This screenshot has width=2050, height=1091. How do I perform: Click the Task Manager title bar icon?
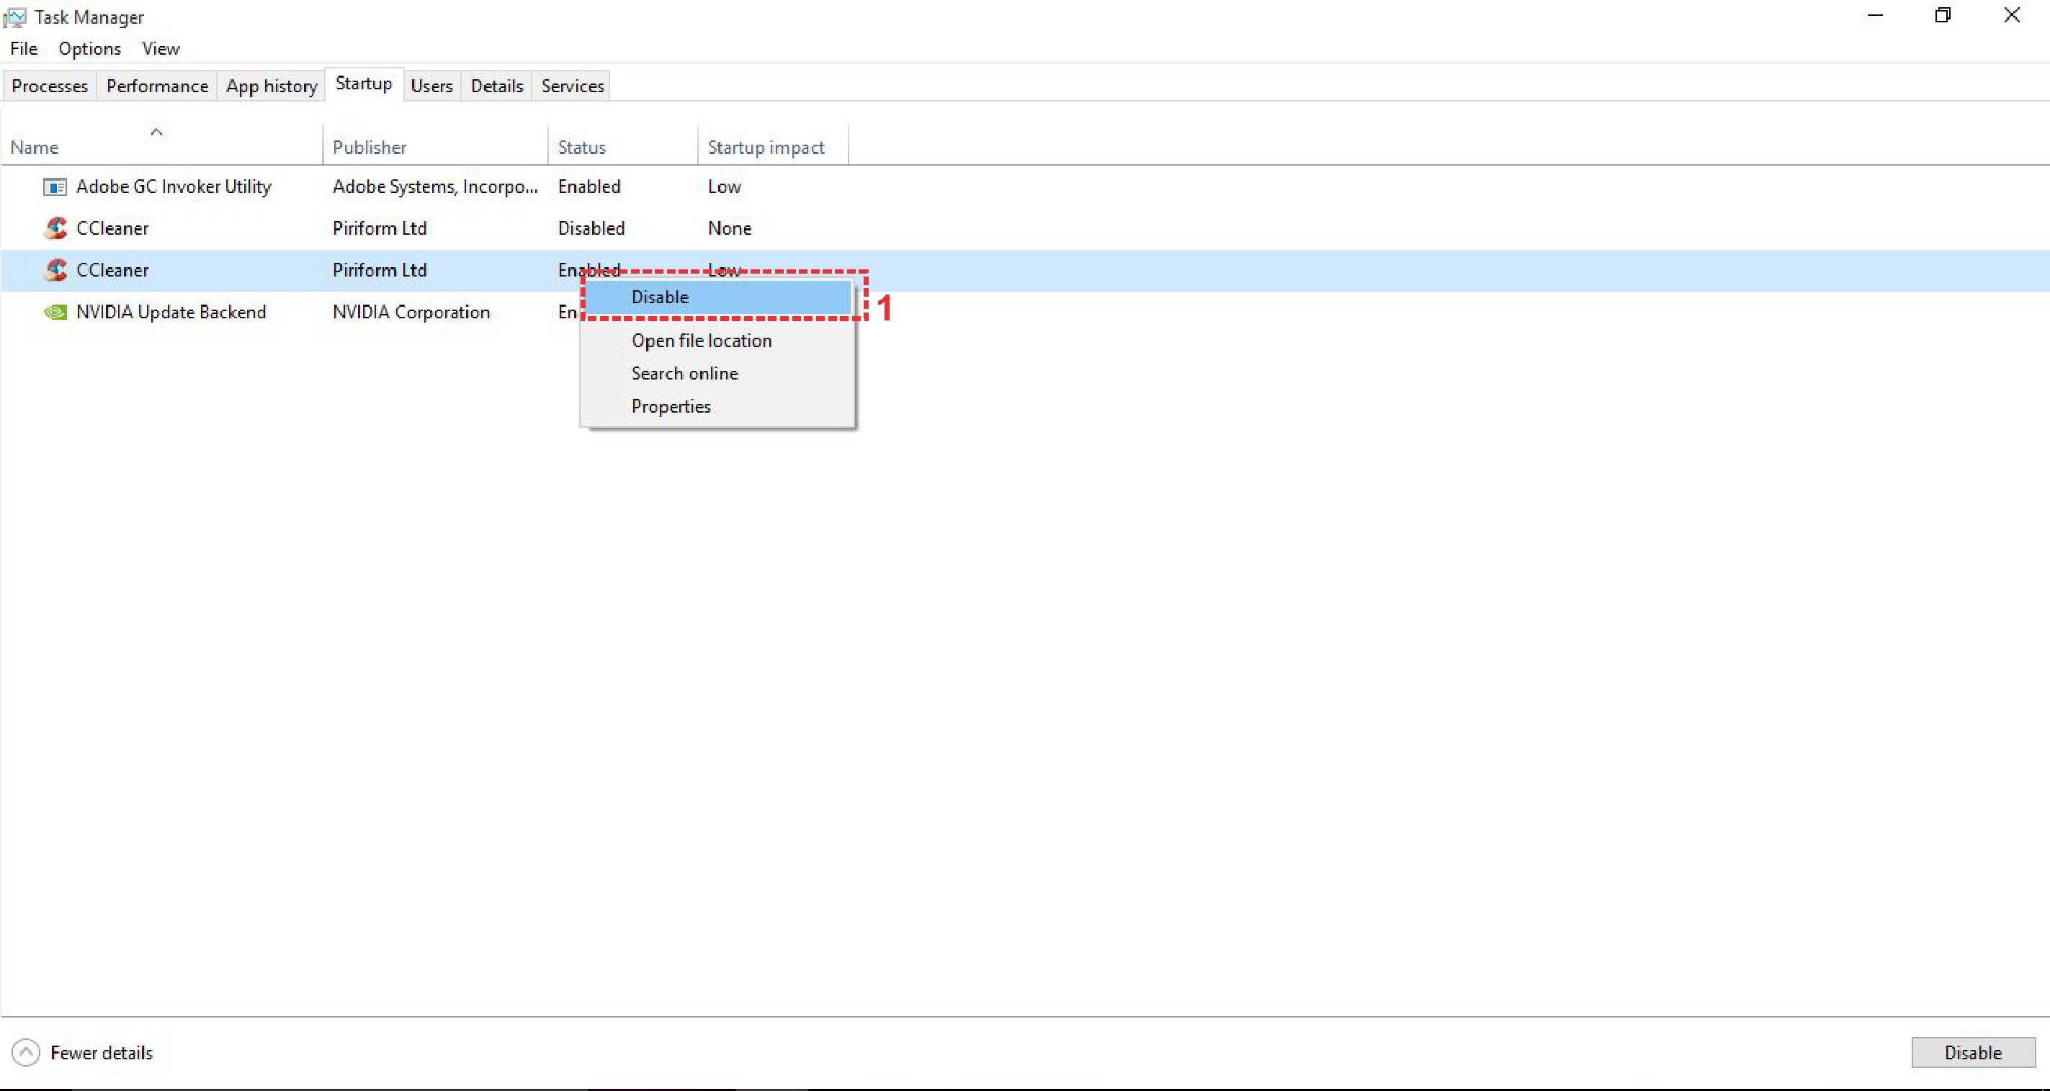(x=15, y=17)
